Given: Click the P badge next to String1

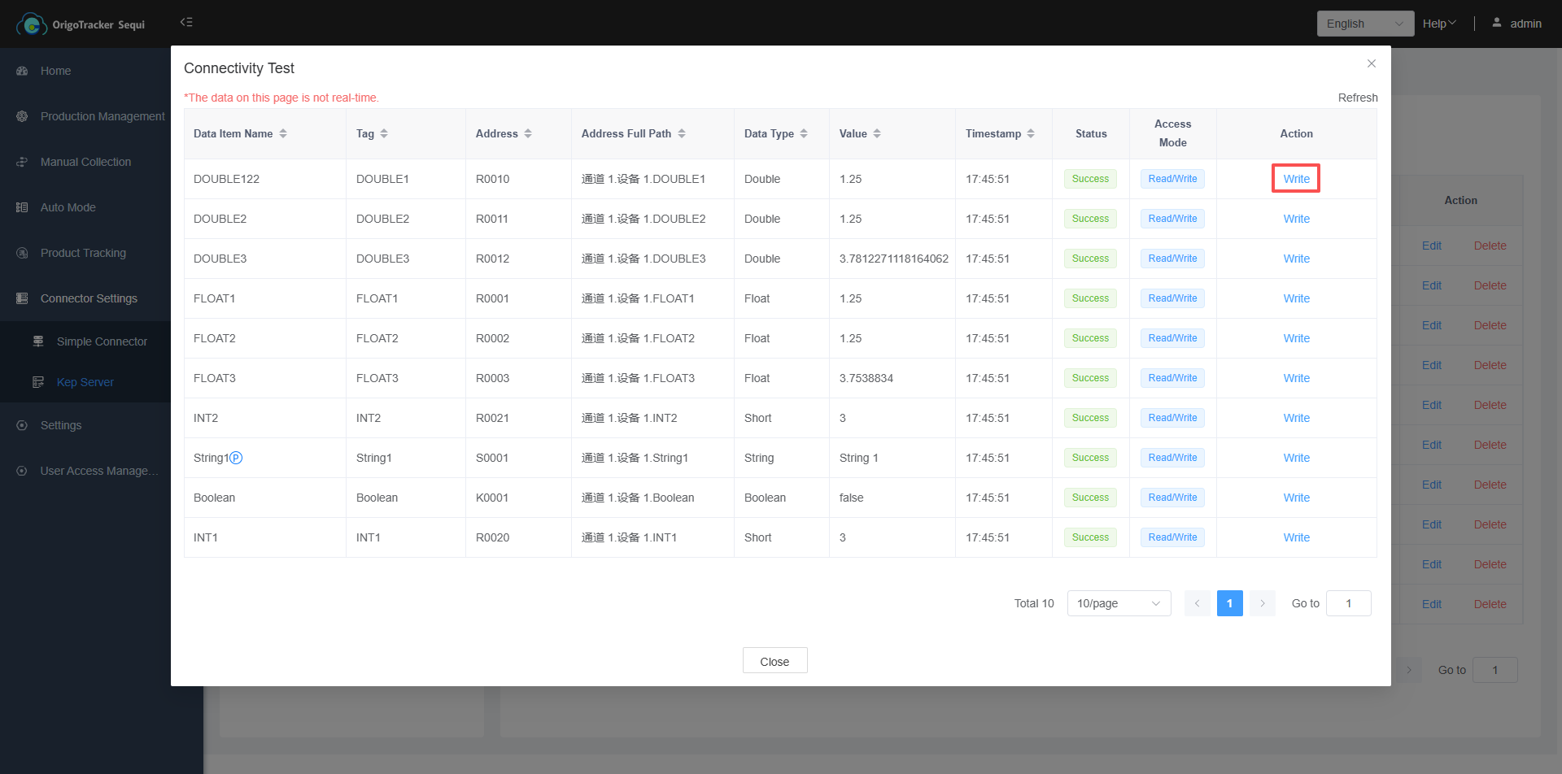Looking at the screenshot, I should (236, 458).
